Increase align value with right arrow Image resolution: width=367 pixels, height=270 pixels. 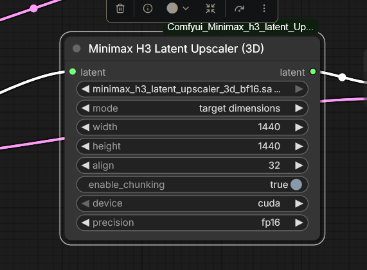coord(299,165)
